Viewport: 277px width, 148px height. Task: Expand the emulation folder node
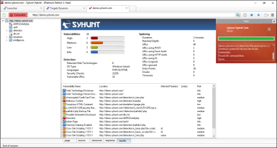point(7,37)
